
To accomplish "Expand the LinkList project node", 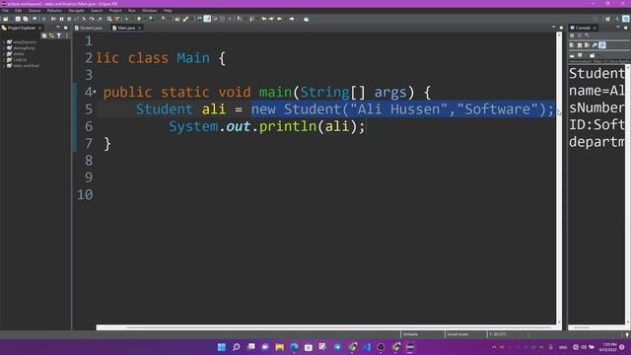I will (x=4, y=59).
